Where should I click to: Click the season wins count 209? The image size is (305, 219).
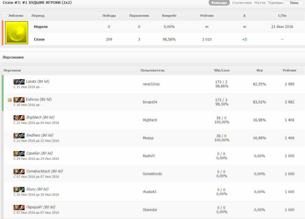pyautogui.click(x=109, y=39)
